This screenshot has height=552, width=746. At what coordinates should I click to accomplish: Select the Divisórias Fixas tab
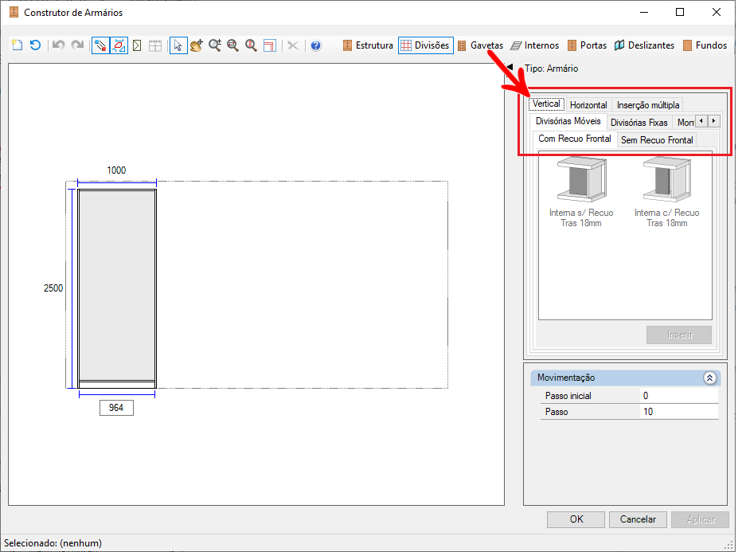coord(639,123)
